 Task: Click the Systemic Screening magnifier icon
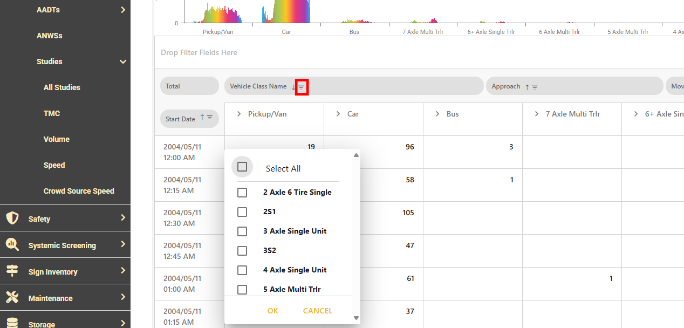click(12, 245)
